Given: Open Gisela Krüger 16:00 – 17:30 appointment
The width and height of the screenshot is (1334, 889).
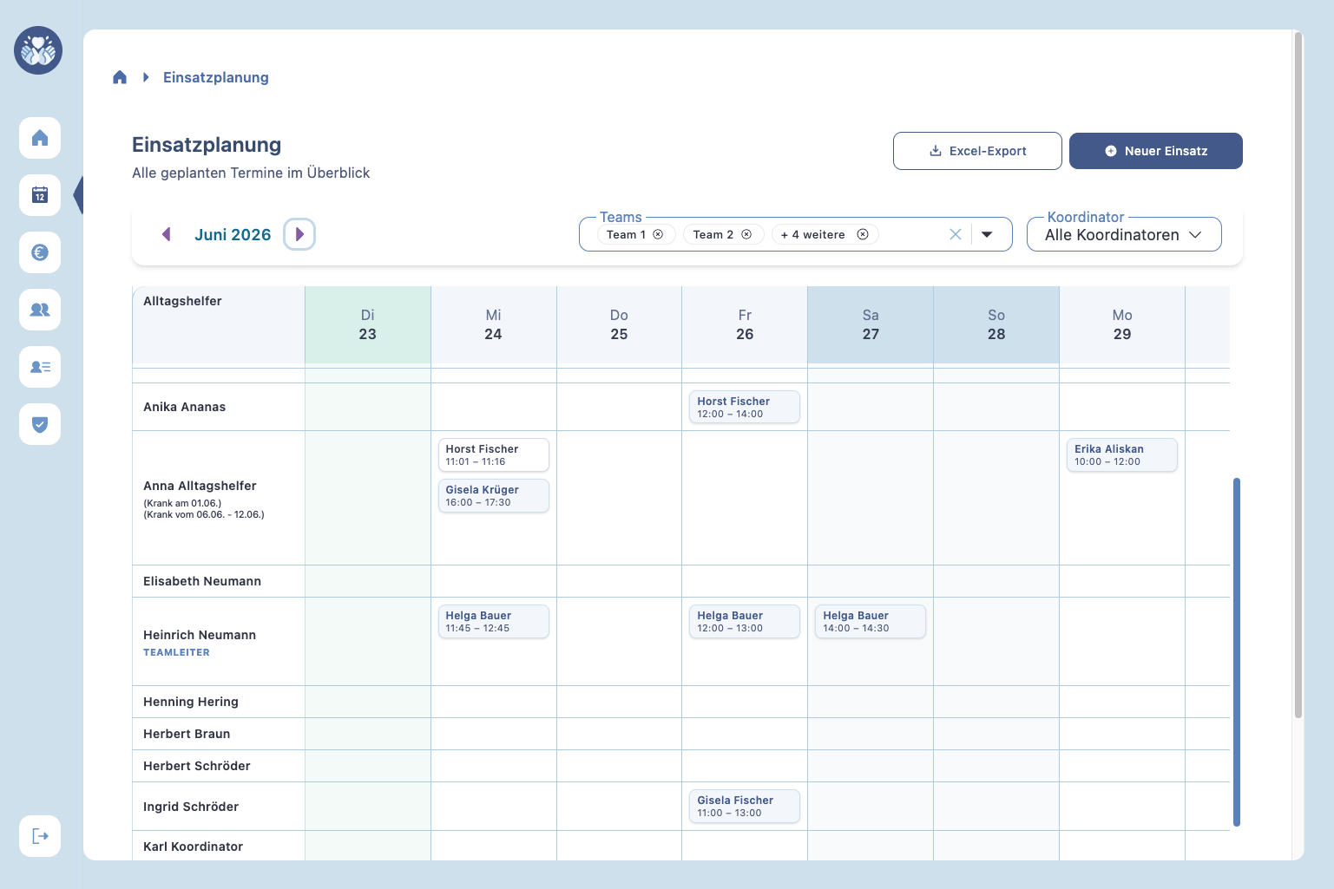Looking at the screenshot, I should pyautogui.click(x=493, y=495).
